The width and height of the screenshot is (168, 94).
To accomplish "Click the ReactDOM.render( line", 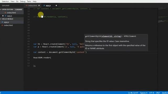I will [x=42, y=58].
